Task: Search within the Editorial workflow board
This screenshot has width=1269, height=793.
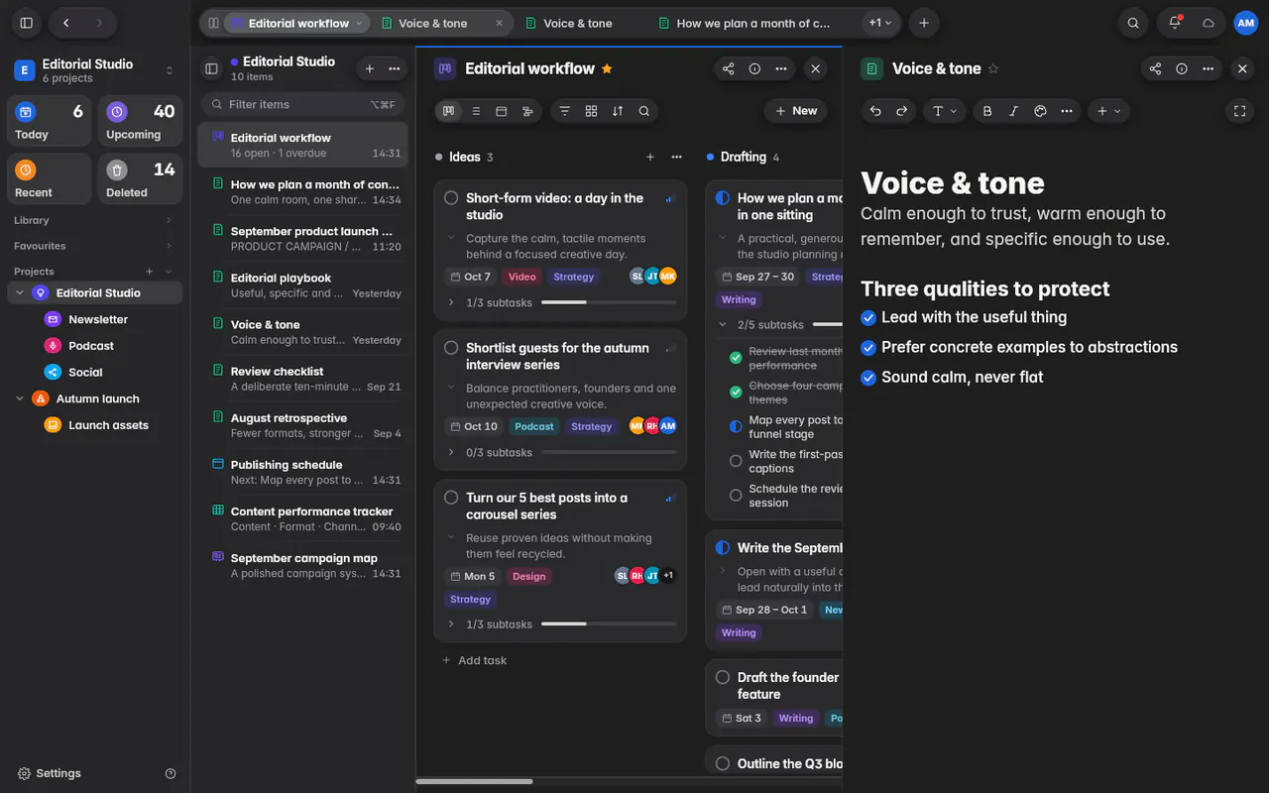Action: [644, 111]
